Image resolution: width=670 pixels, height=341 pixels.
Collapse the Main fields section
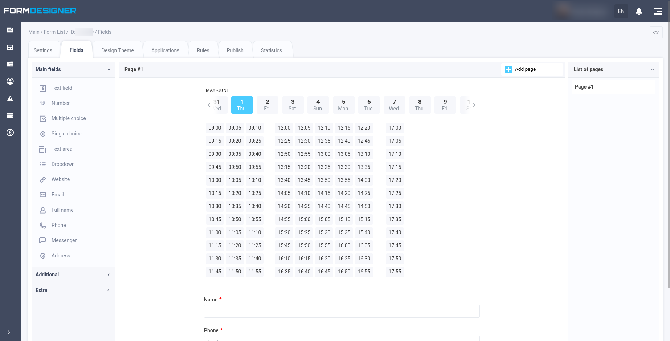[74, 69]
